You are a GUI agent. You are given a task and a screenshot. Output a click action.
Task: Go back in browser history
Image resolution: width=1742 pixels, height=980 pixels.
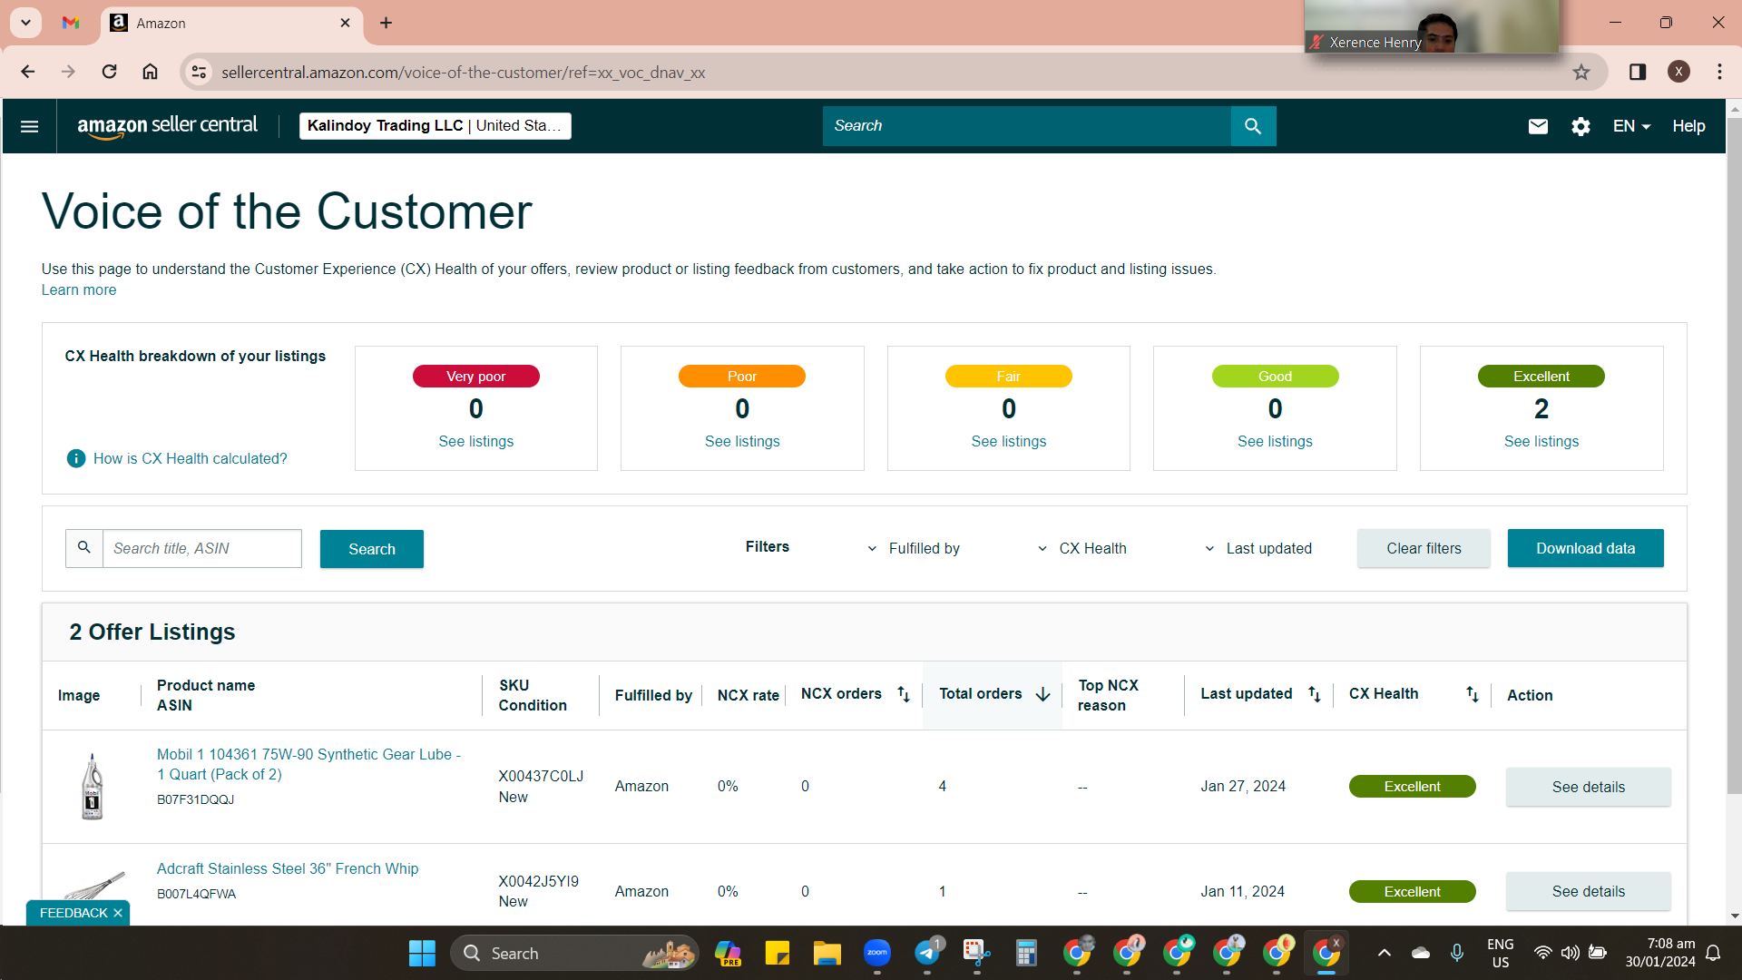tap(28, 72)
